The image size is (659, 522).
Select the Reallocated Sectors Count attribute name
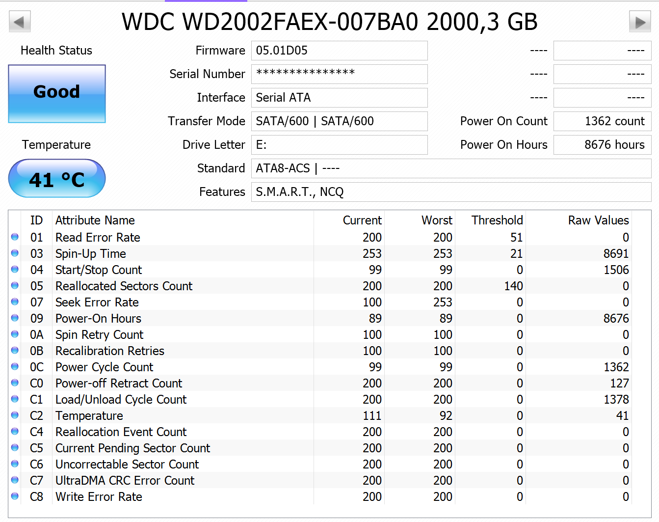tap(124, 286)
